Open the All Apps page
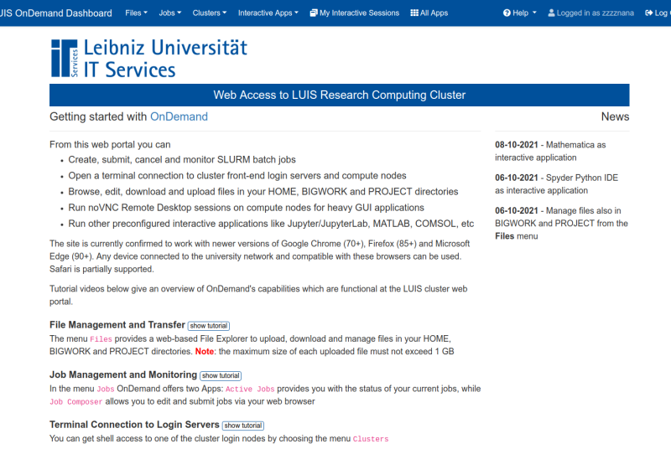 point(429,13)
